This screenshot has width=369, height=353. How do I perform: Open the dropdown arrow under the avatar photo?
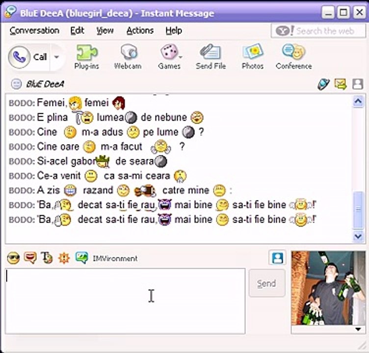358,329
